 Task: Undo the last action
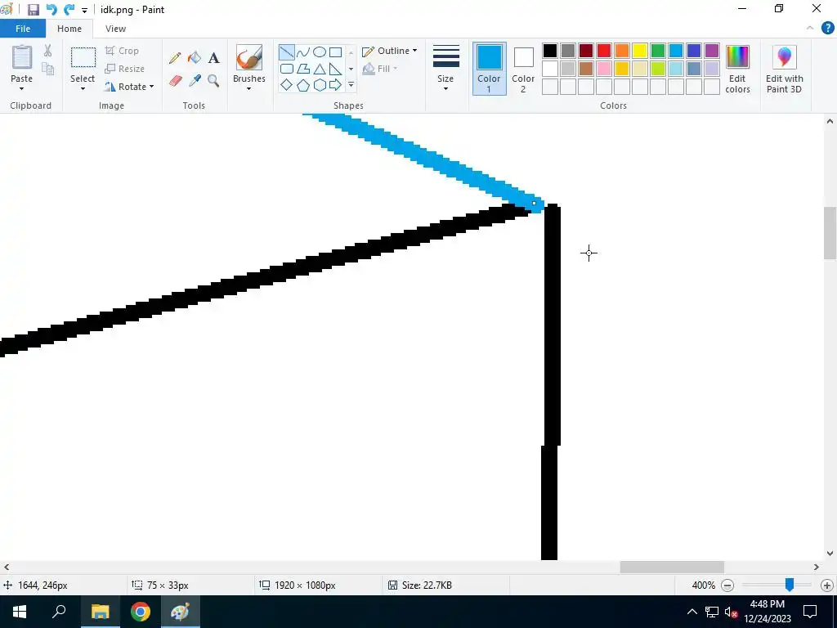(51, 10)
